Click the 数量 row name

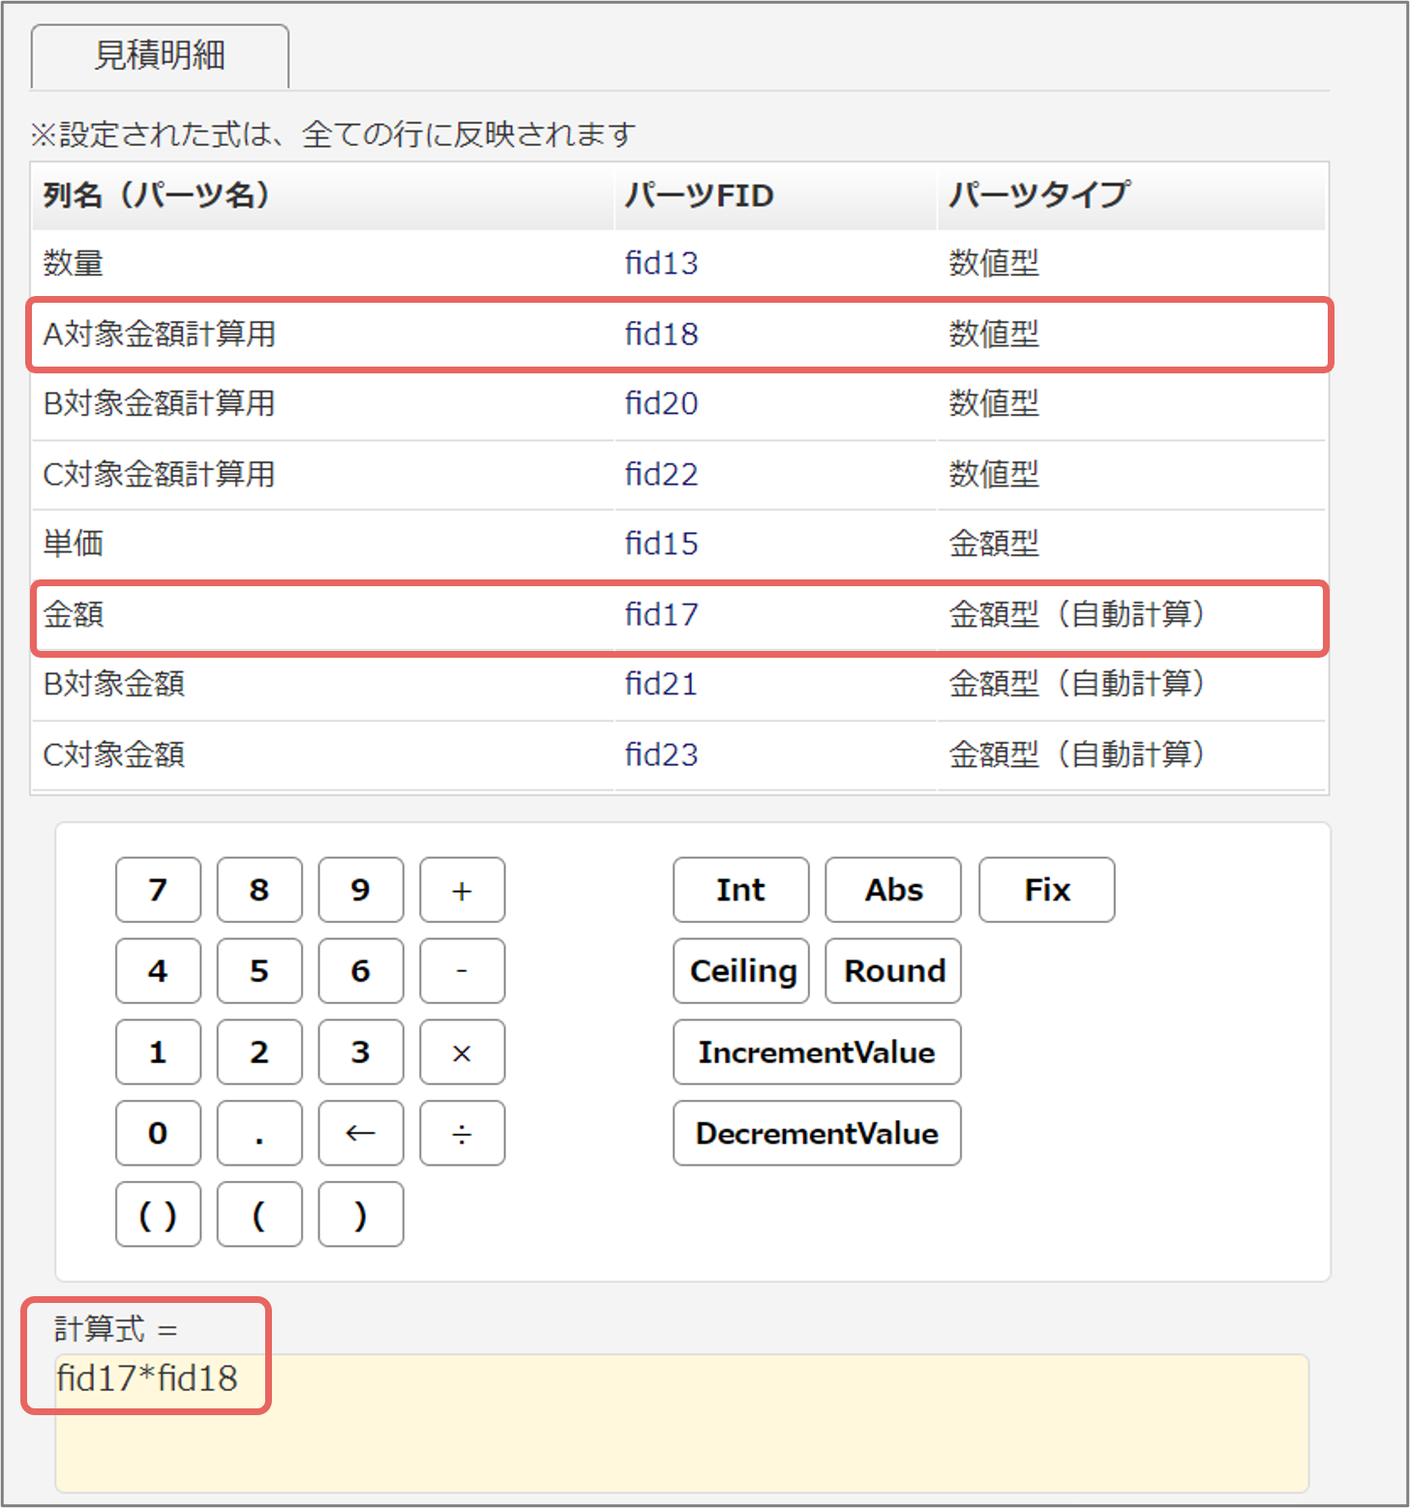pos(74,263)
